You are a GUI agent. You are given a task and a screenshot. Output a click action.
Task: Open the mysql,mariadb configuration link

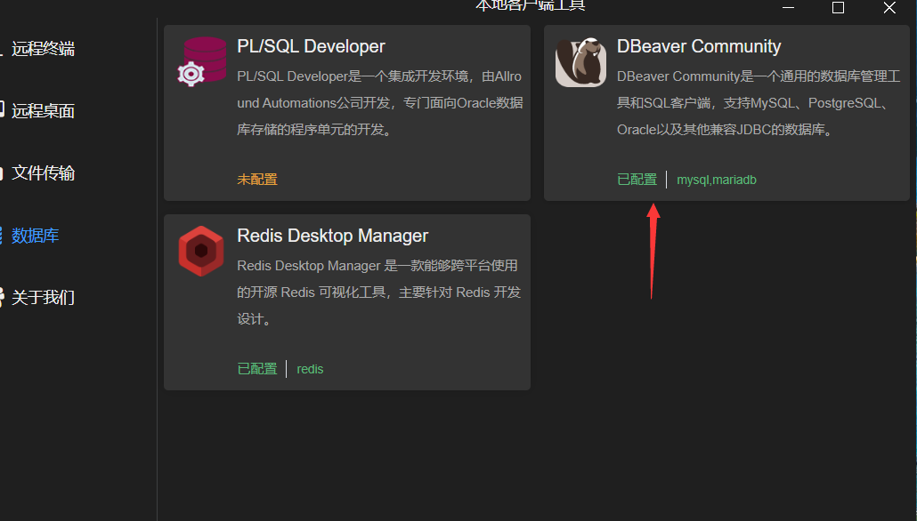[716, 179]
